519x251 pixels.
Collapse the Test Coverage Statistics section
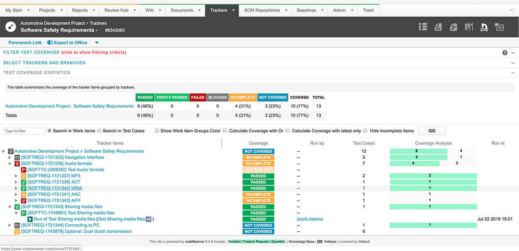[513, 73]
